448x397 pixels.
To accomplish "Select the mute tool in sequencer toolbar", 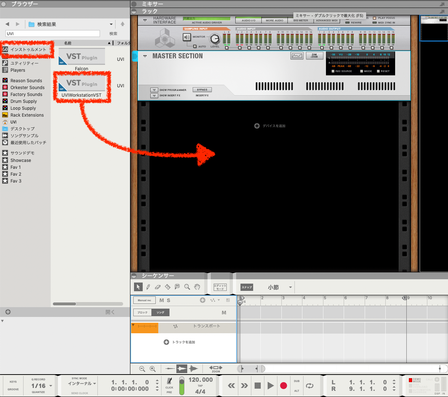I will tap(177, 287).
